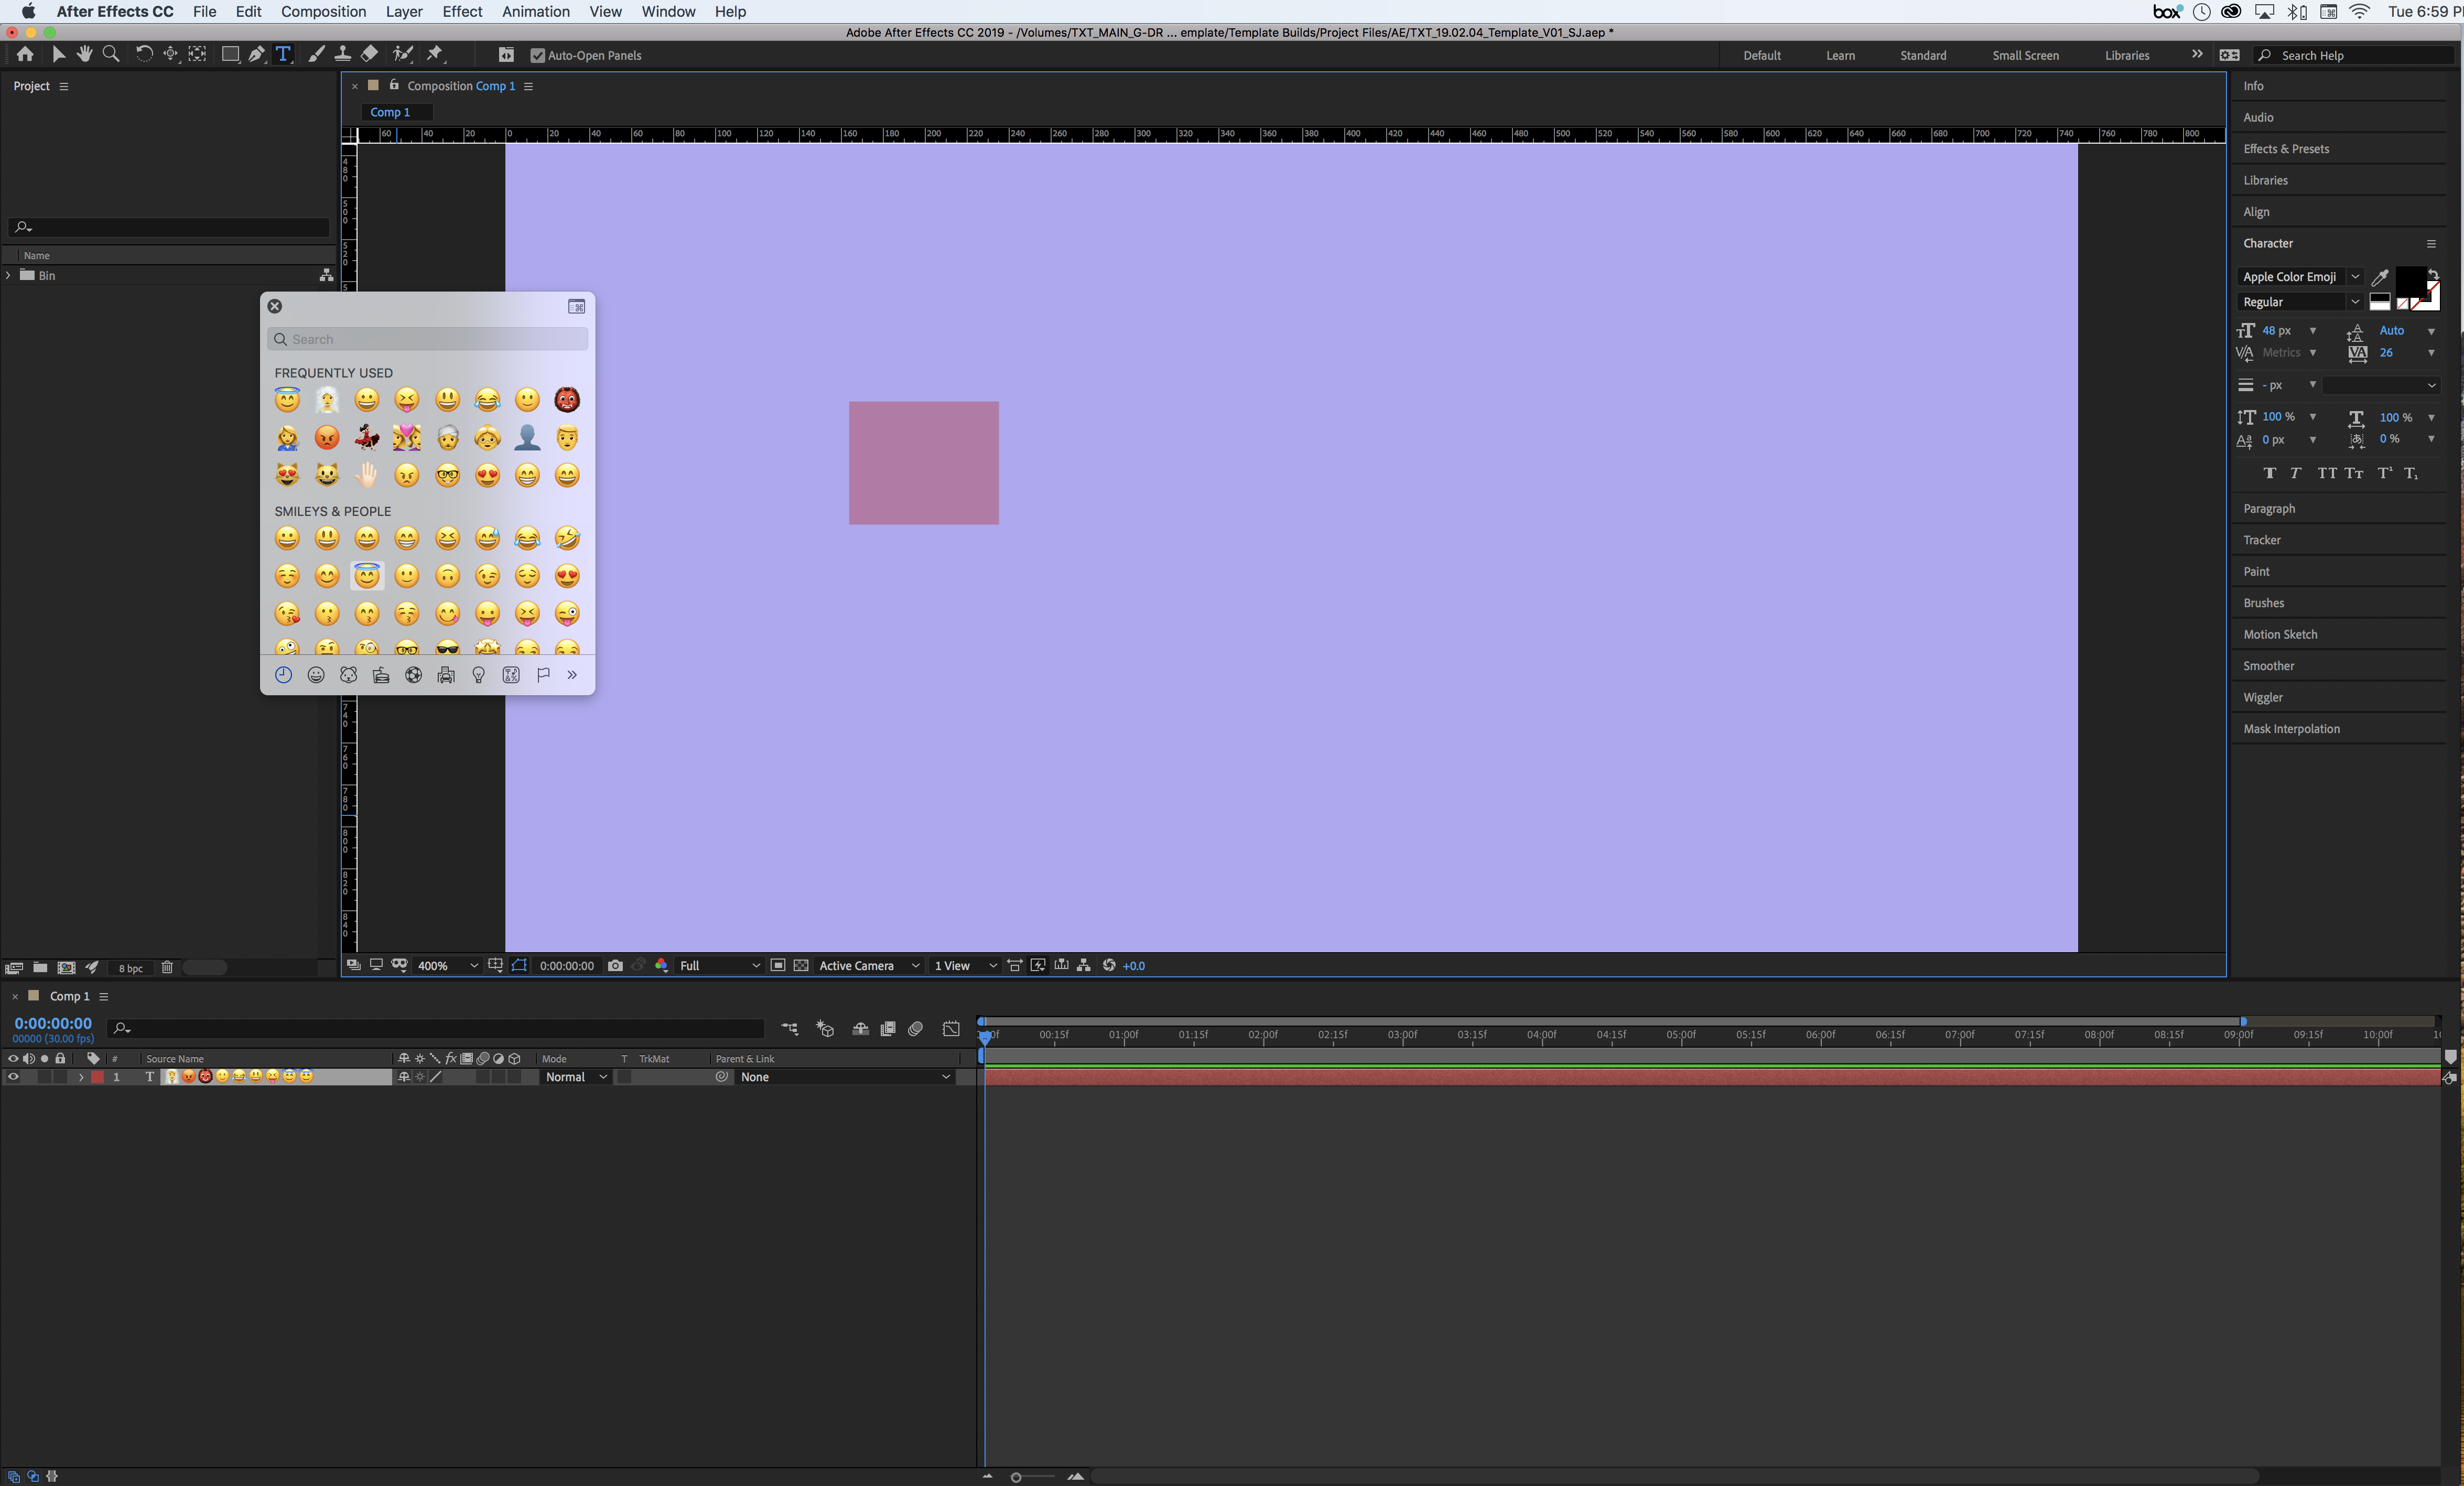Select the Hand tool

click(x=85, y=54)
